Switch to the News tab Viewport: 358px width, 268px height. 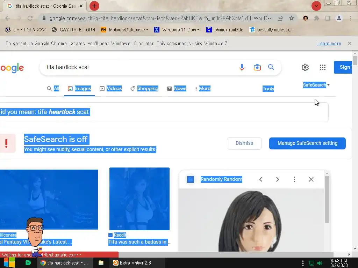[177, 88]
